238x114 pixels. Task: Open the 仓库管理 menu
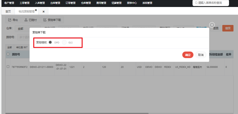(x=86, y=3)
